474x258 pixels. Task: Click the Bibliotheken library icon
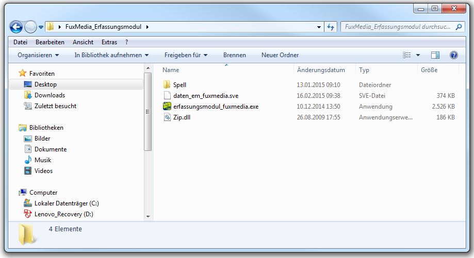[x=22, y=128]
